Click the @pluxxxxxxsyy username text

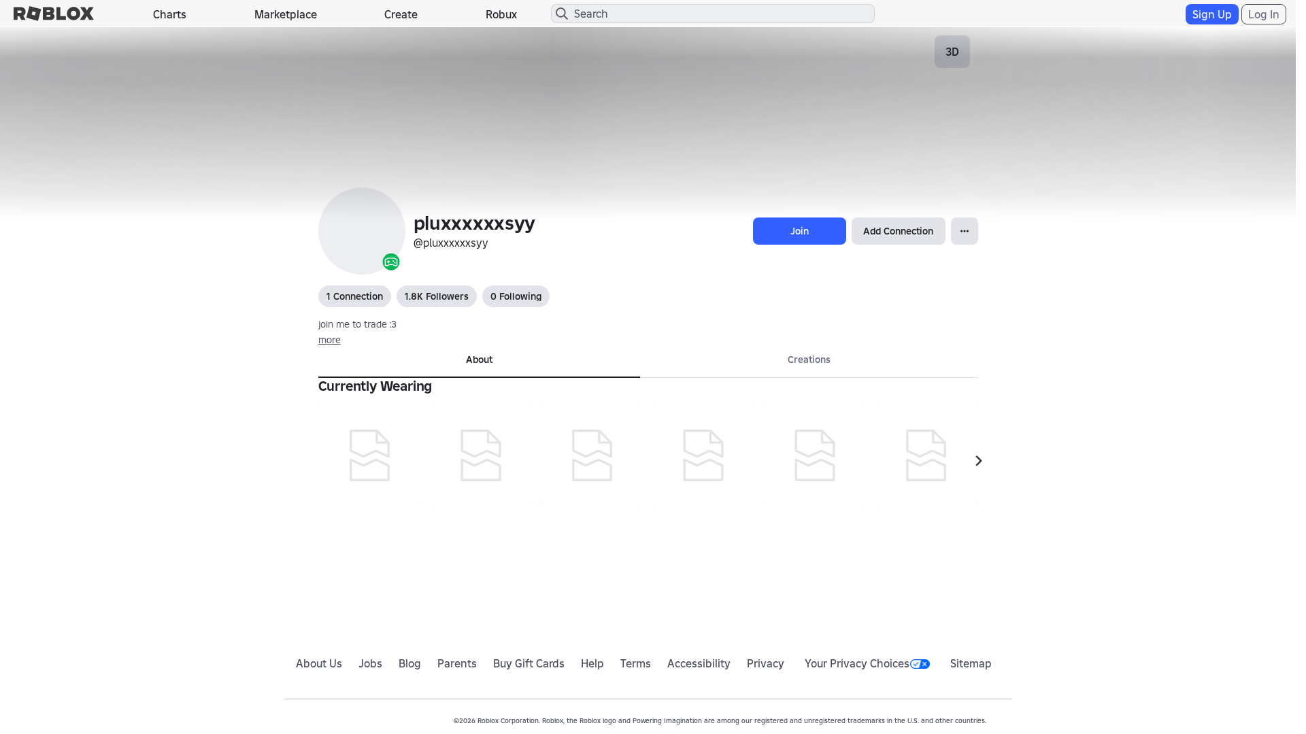click(451, 243)
